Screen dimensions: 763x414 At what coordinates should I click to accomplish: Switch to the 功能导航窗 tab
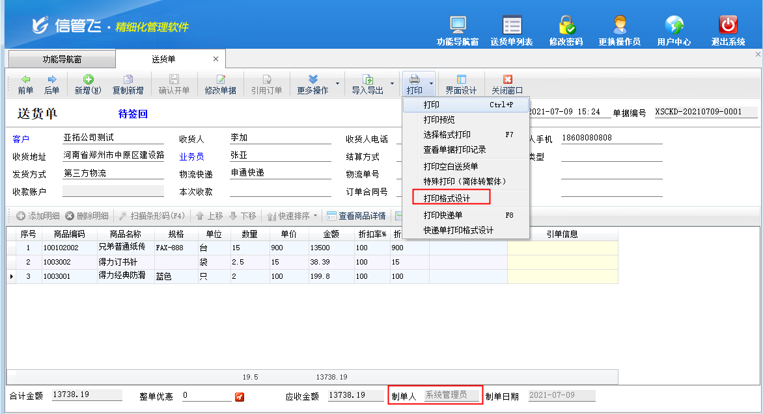coord(62,59)
